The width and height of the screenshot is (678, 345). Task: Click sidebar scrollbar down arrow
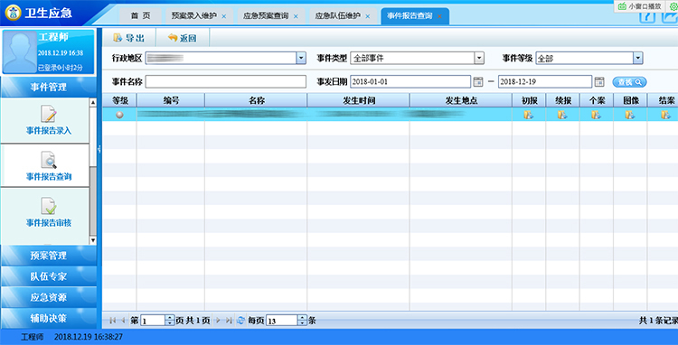click(93, 240)
